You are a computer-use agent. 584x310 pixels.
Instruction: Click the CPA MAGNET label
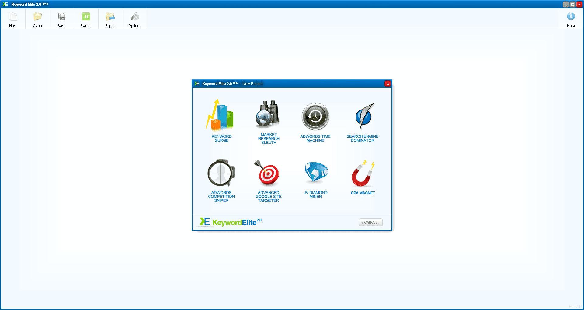coord(363,193)
